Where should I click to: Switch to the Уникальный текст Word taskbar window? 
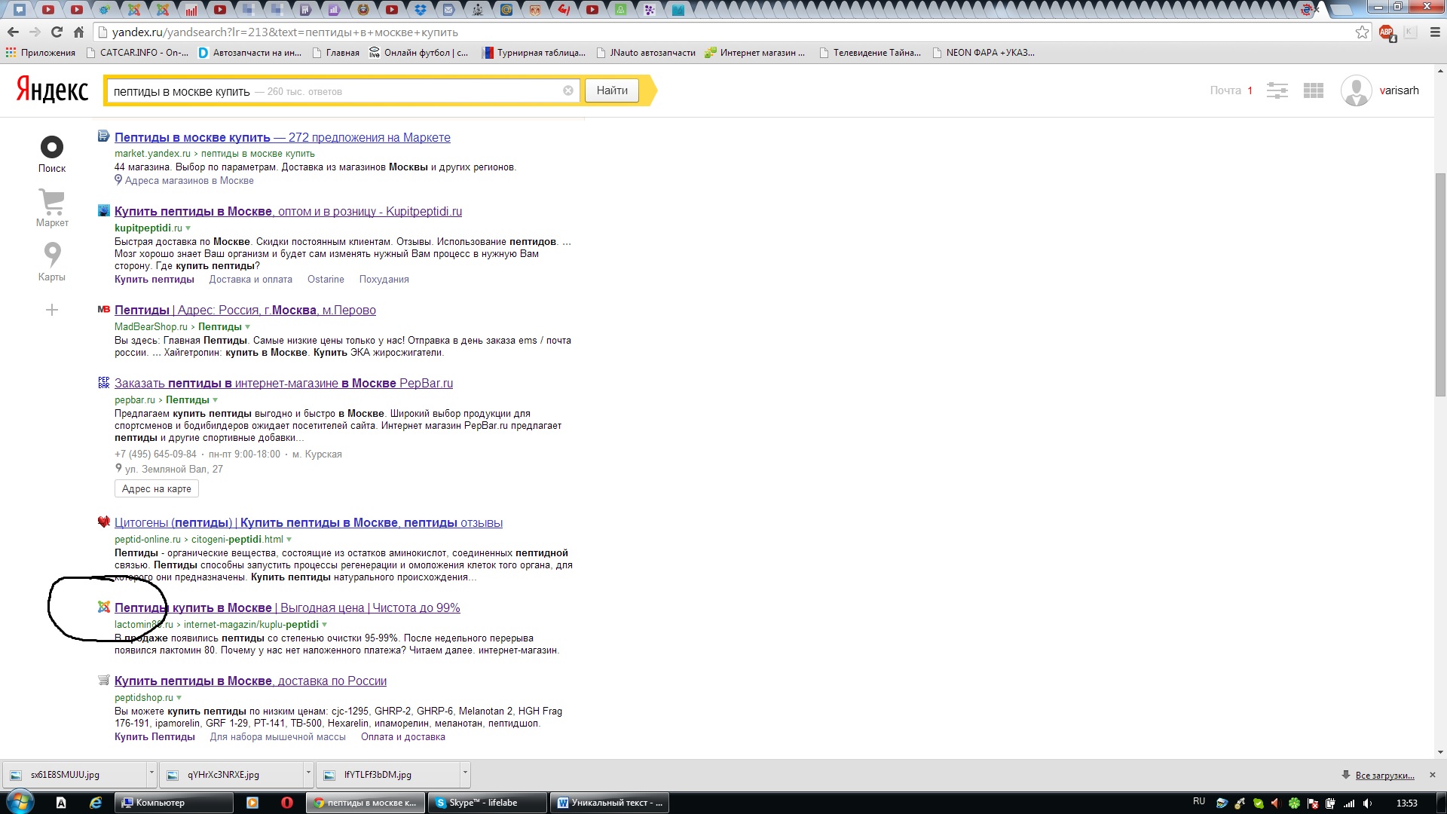click(x=610, y=803)
